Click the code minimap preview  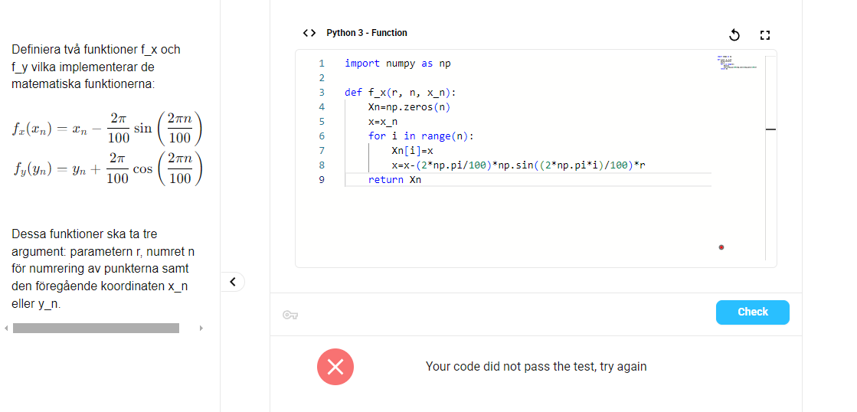click(736, 63)
